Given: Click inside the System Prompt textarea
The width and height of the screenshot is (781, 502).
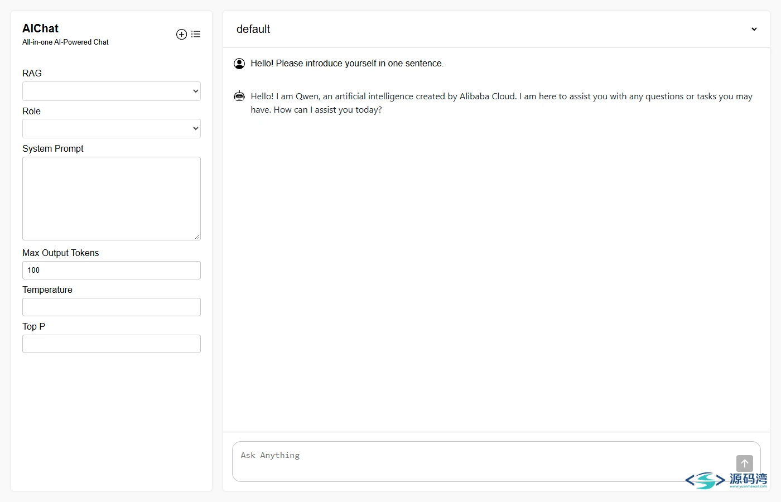Looking at the screenshot, I should [112, 199].
